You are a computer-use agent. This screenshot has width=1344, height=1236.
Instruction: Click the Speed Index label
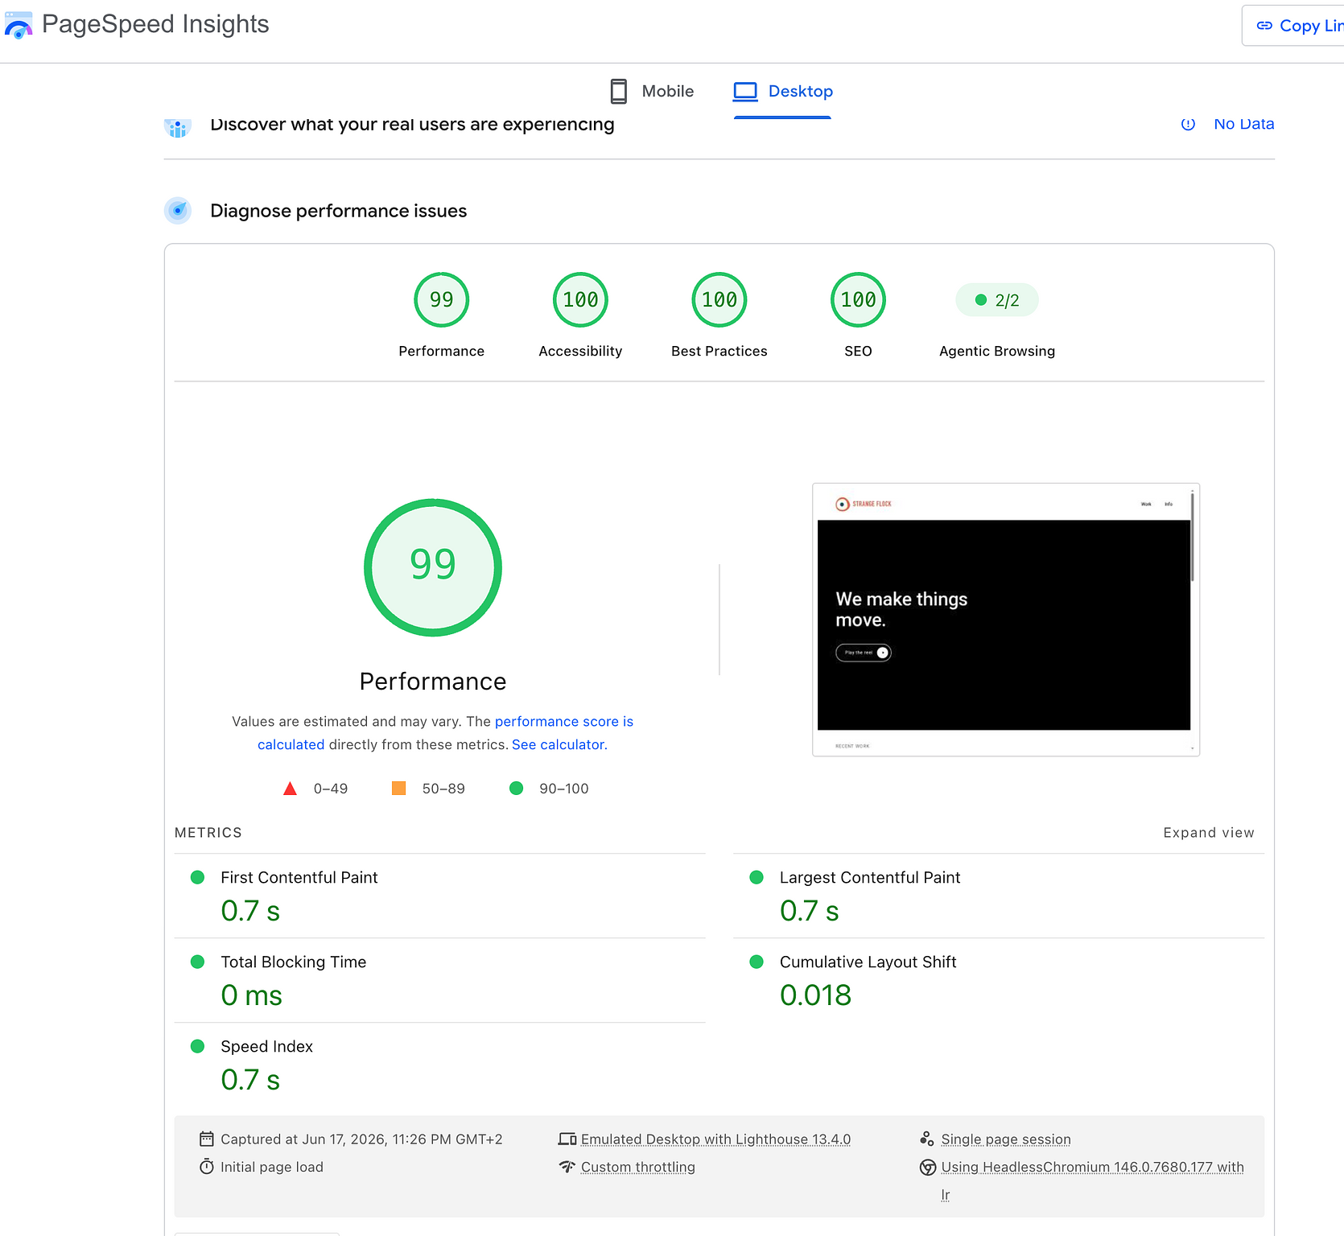click(x=266, y=1046)
